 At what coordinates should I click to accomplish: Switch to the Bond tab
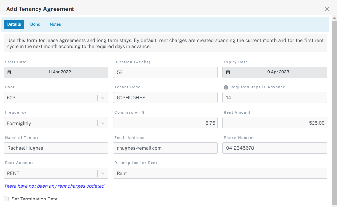(x=35, y=24)
